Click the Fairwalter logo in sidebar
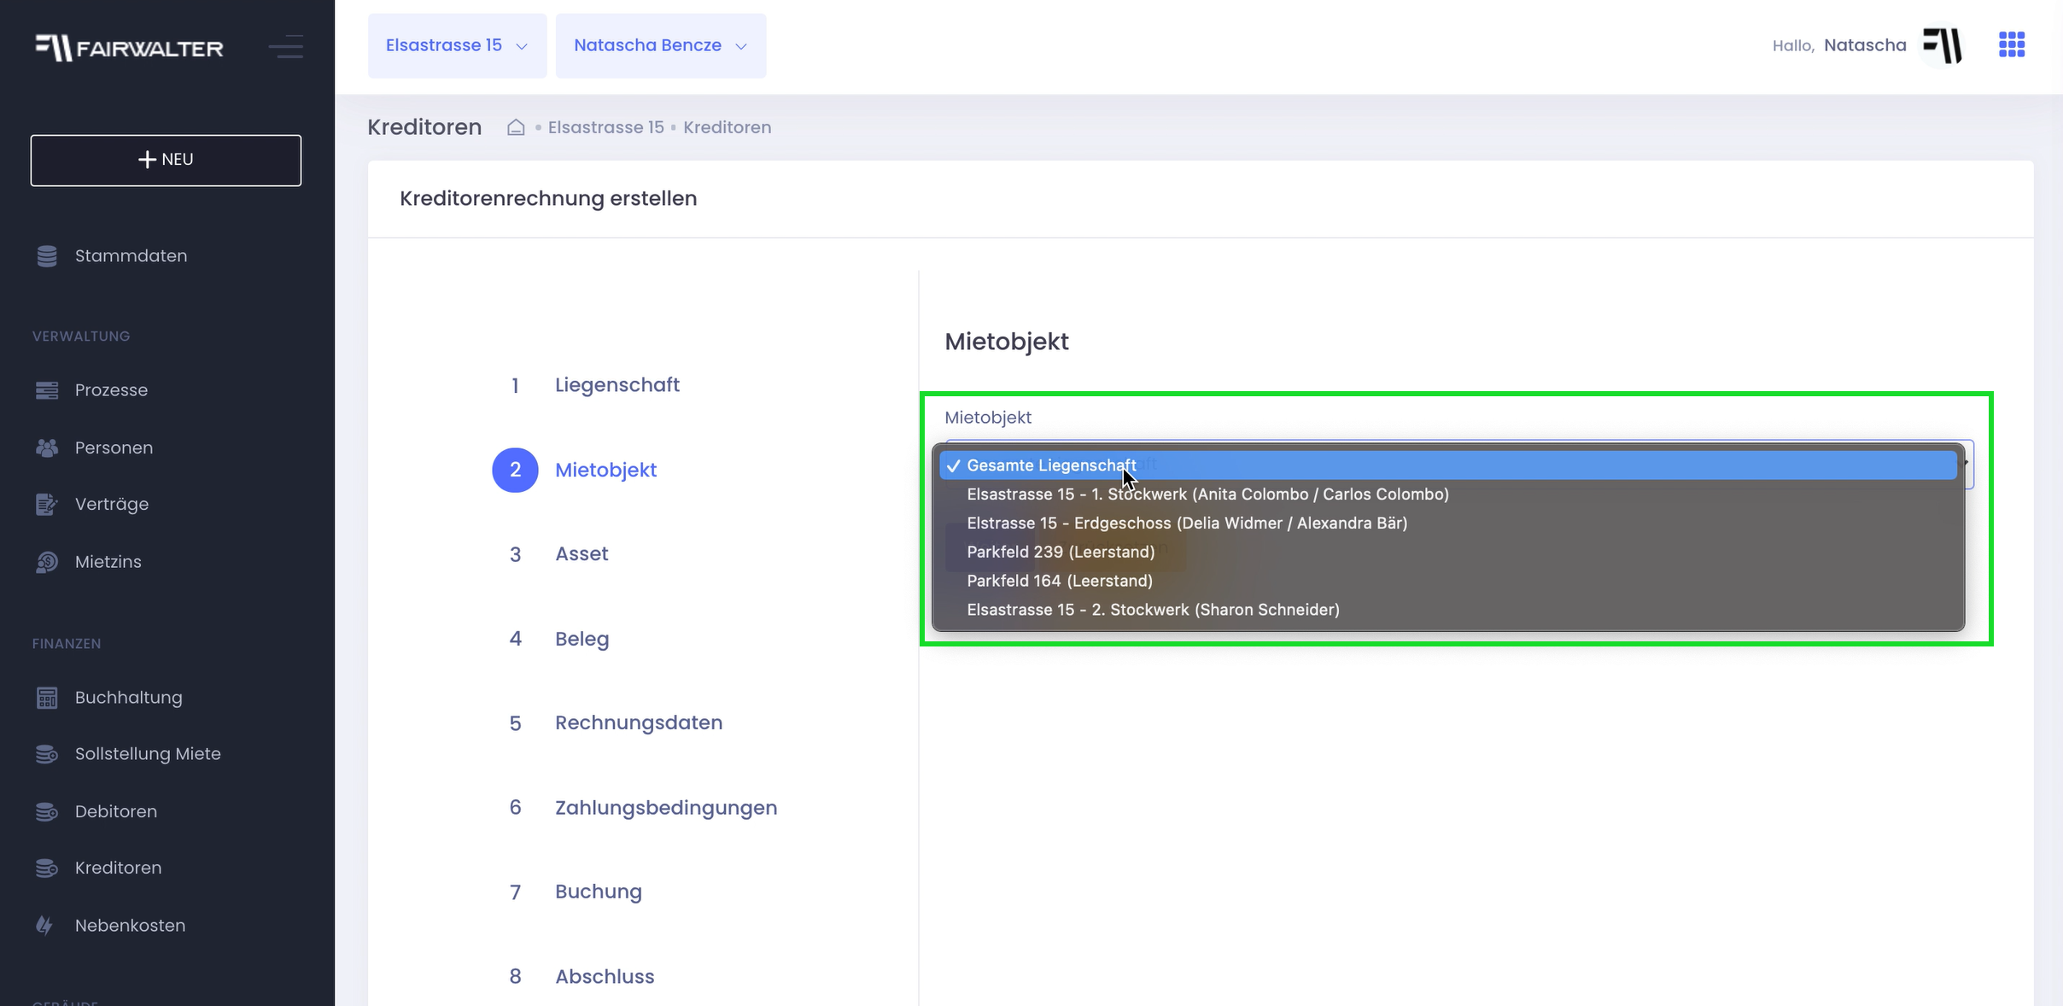Viewport: 2063px width, 1006px height. [x=129, y=48]
